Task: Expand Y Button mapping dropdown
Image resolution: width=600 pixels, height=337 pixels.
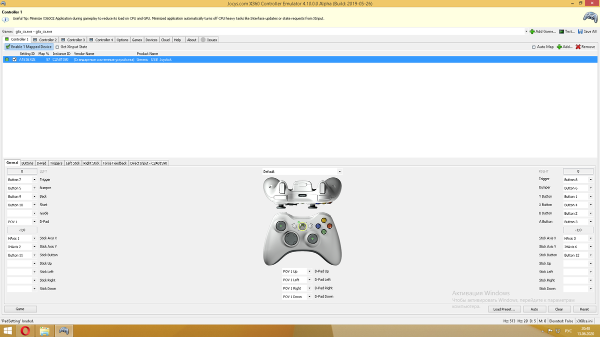Action: (590, 197)
